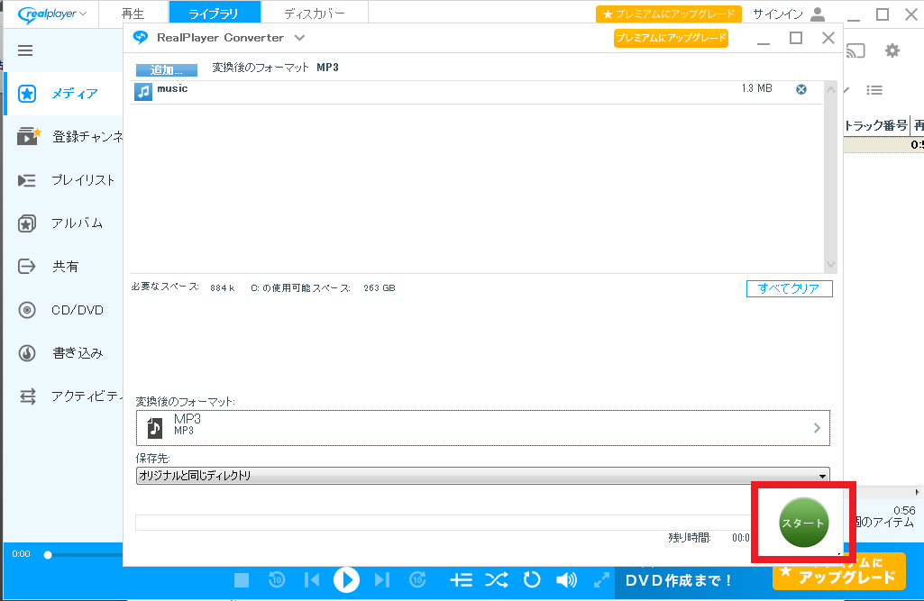Click the RealPlayer Converter logo icon
Screen dimensions: 924x601
click(x=141, y=37)
